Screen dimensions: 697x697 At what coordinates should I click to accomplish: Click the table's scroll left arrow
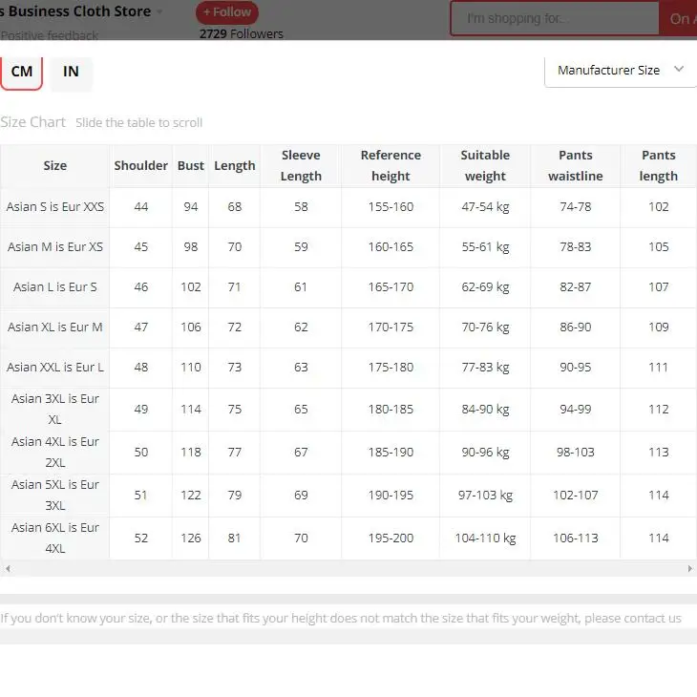[x=8, y=568]
